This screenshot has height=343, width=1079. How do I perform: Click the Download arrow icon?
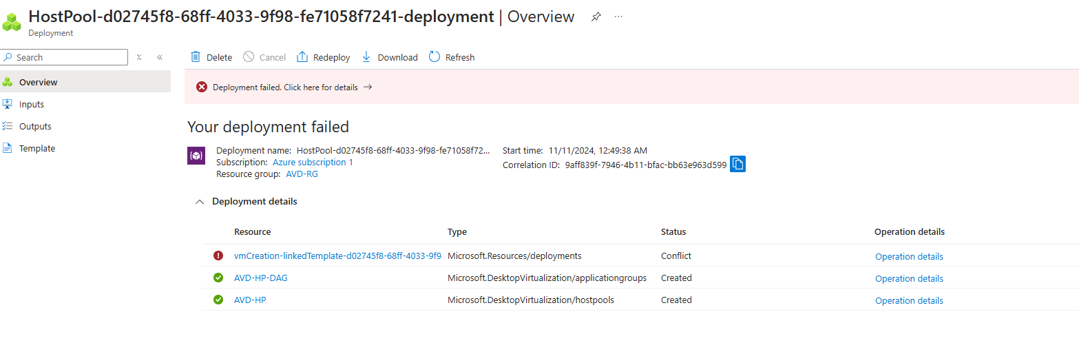point(366,56)
